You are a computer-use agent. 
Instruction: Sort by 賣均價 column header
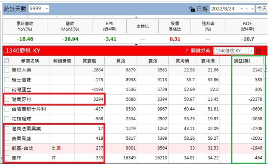[208, 61]
